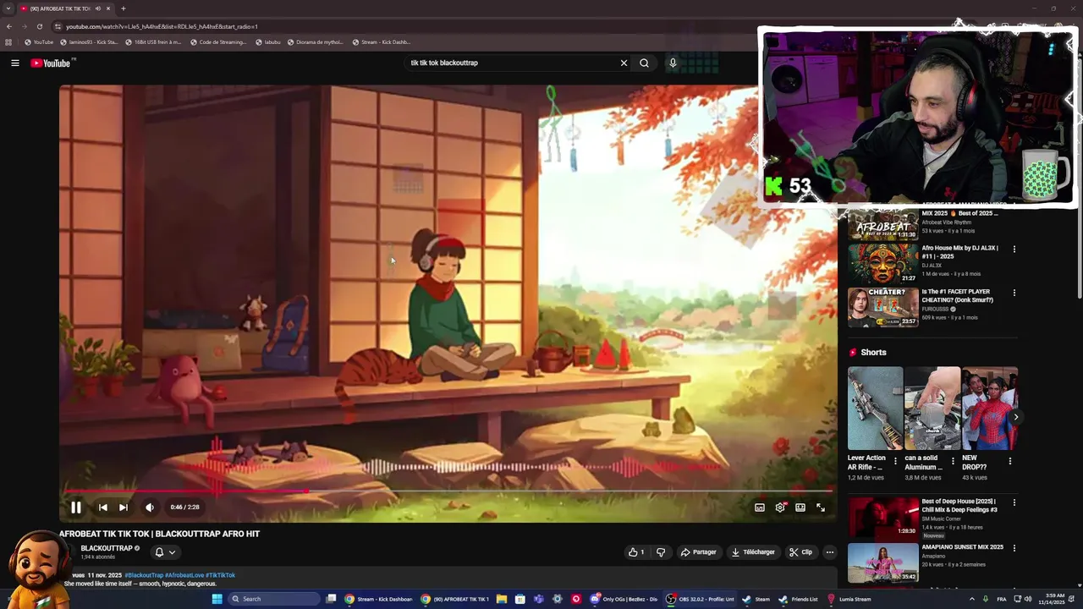Open the Diorama de mythol... bookmark

coord(315,41)
